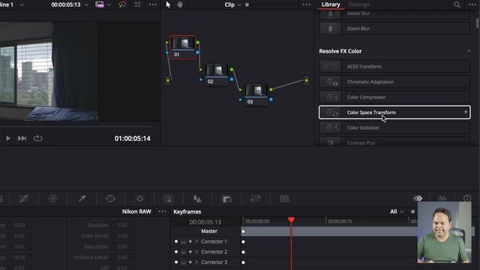Toggle Corrector 3 enable dot
Viewport: 480px width, 270px height.
176,262
